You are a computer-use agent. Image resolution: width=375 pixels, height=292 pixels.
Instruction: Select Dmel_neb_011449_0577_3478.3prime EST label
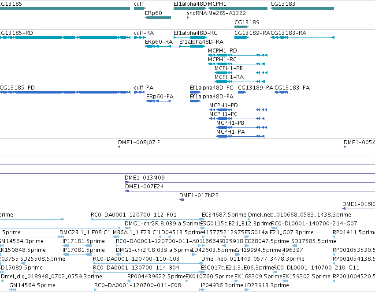pyautogui.click(x=253, y=259)
